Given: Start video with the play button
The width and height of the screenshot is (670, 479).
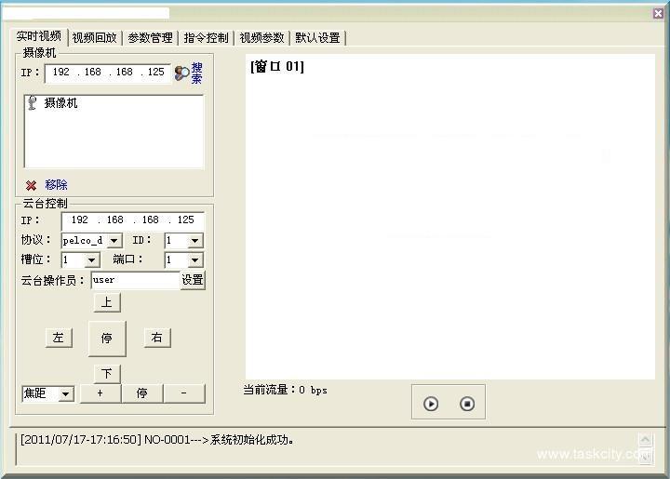Looking at the screenshot, I should (431, 404).
